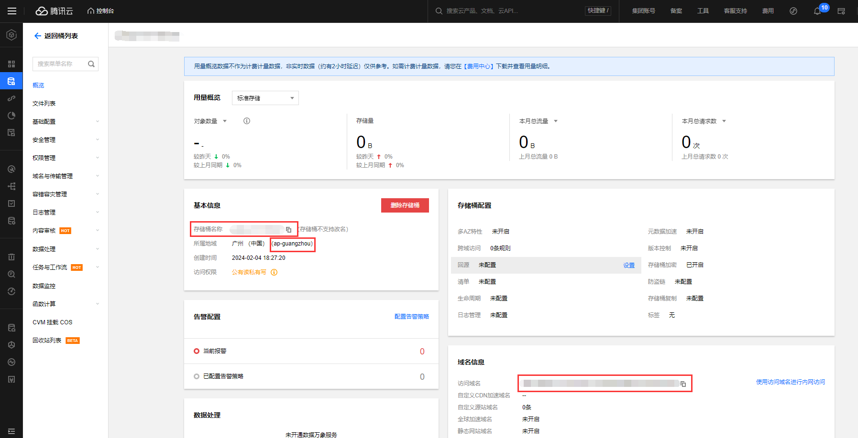The image size is (858, 438).
Task: Open 数据监控 in the sidebar
Action: tap(44, 286)
